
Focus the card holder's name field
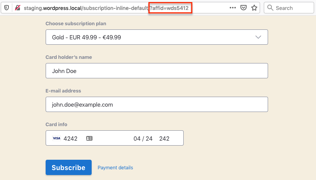point(156,71)
